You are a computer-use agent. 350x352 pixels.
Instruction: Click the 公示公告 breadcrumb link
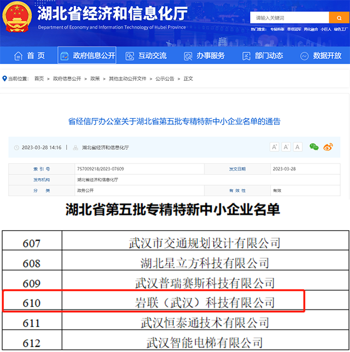coord(165,79)
